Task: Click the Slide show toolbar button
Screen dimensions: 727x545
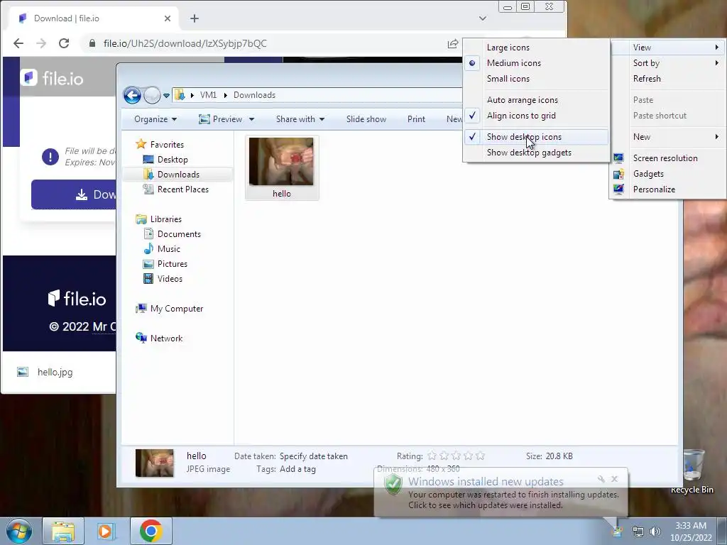Action: pos(366,119)
